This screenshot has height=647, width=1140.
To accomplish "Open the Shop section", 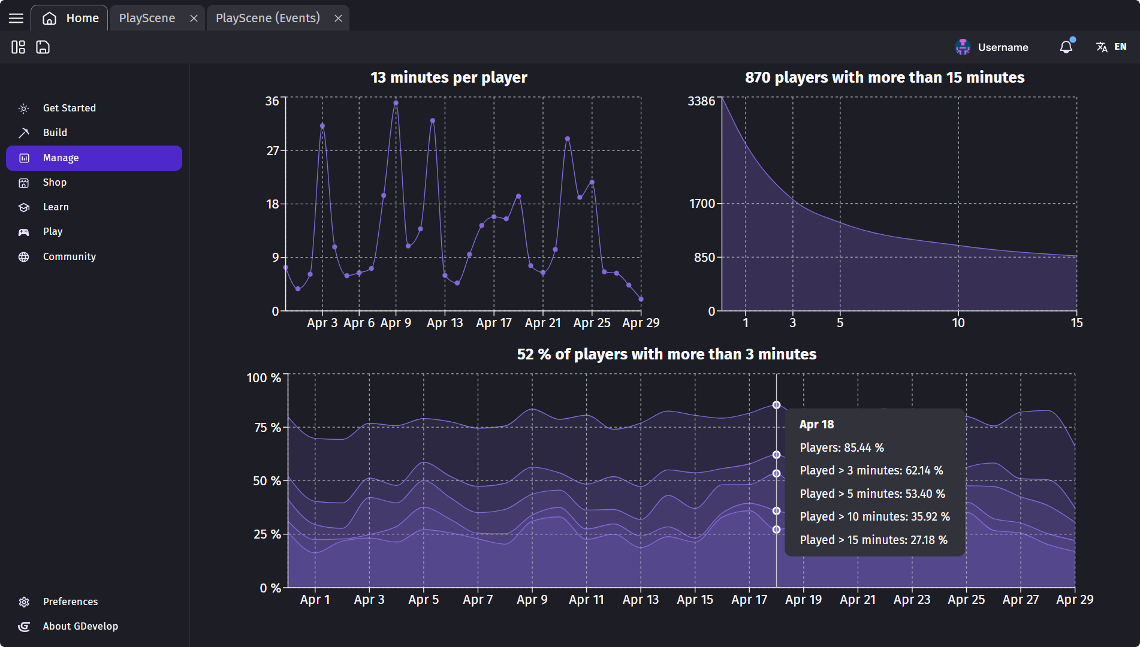I will pyautogui.click(x=54, y=182).
